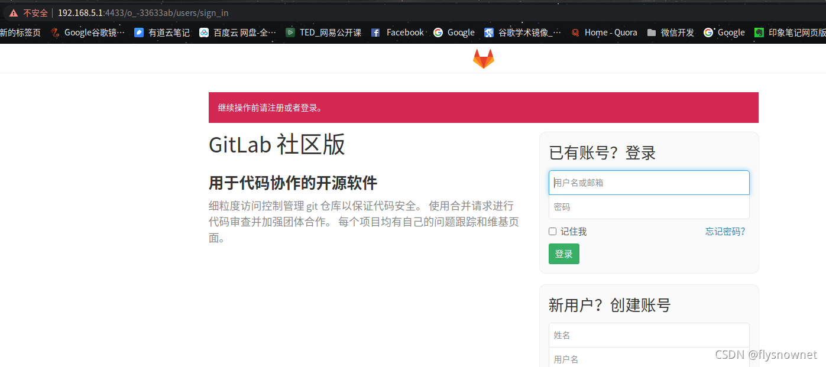This screenshot has height=367, width=826.
Task: Click the 已有账号？登录 heading
Action: tap(603, 153)
